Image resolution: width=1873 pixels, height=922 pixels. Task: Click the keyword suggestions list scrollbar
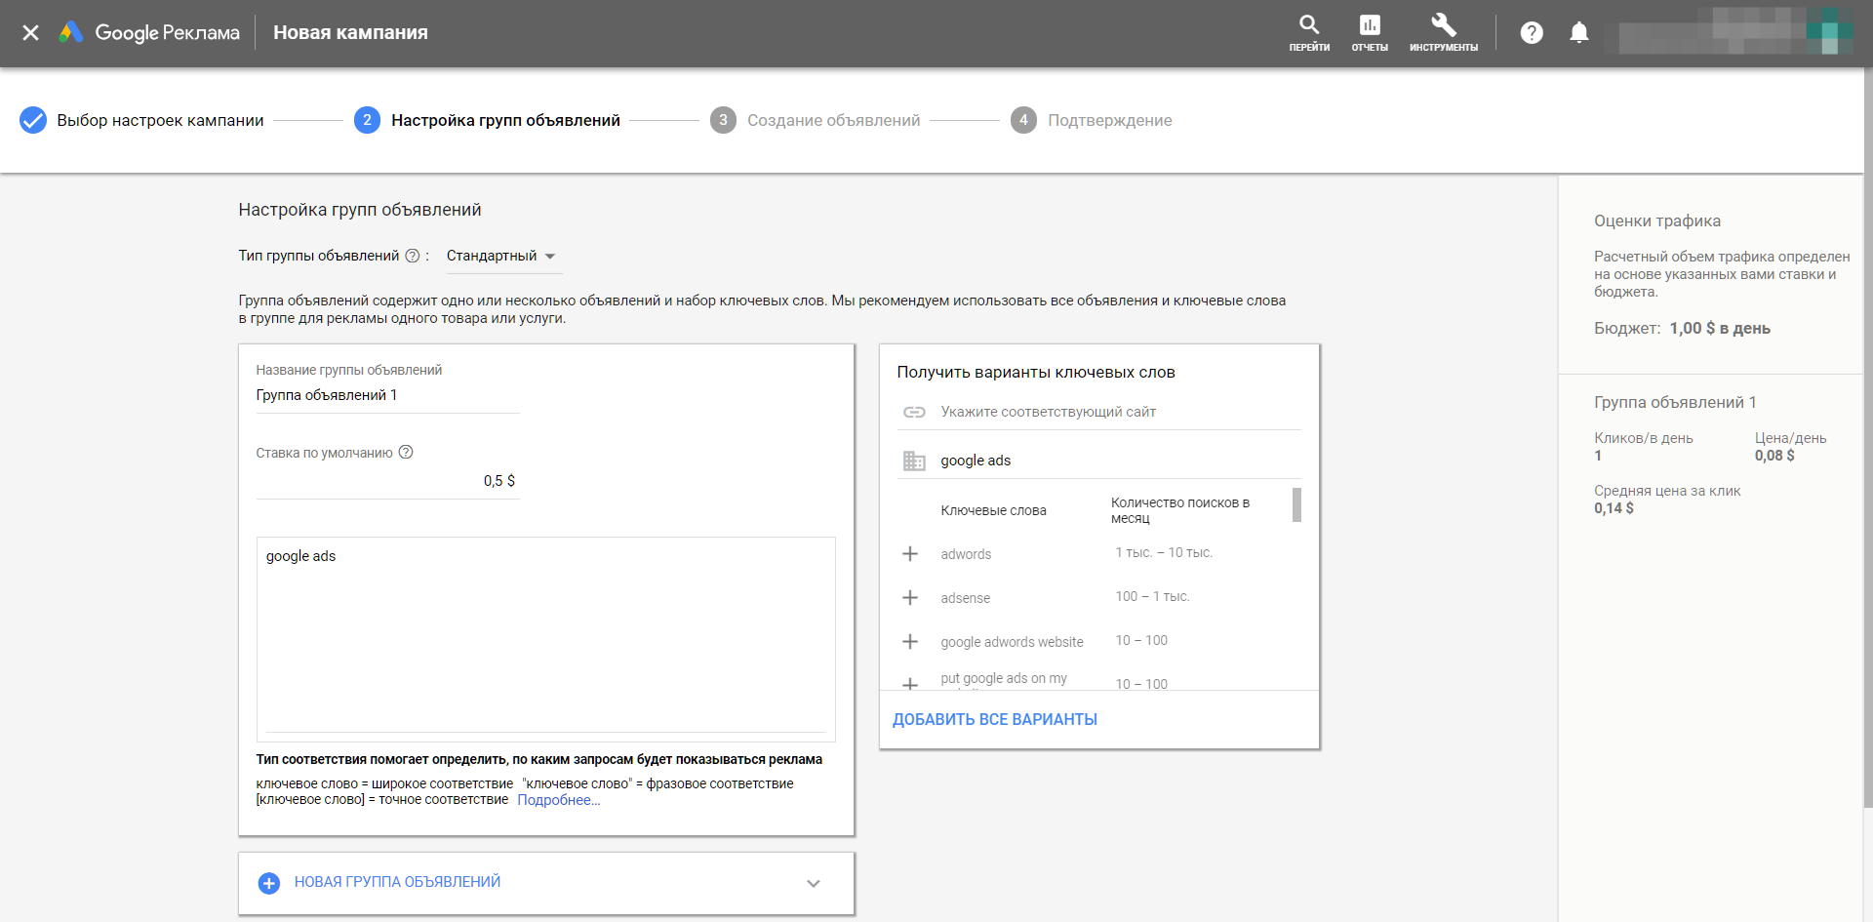coord(1296,504)
